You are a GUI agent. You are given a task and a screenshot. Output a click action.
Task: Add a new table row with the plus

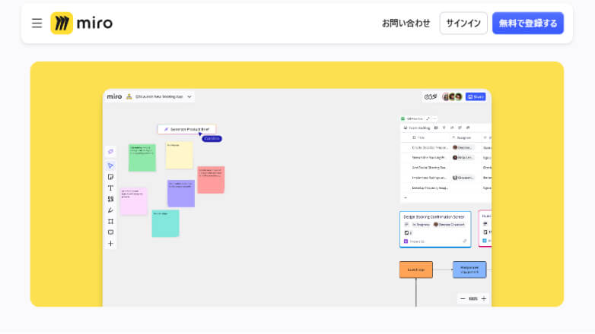[406, 197]
